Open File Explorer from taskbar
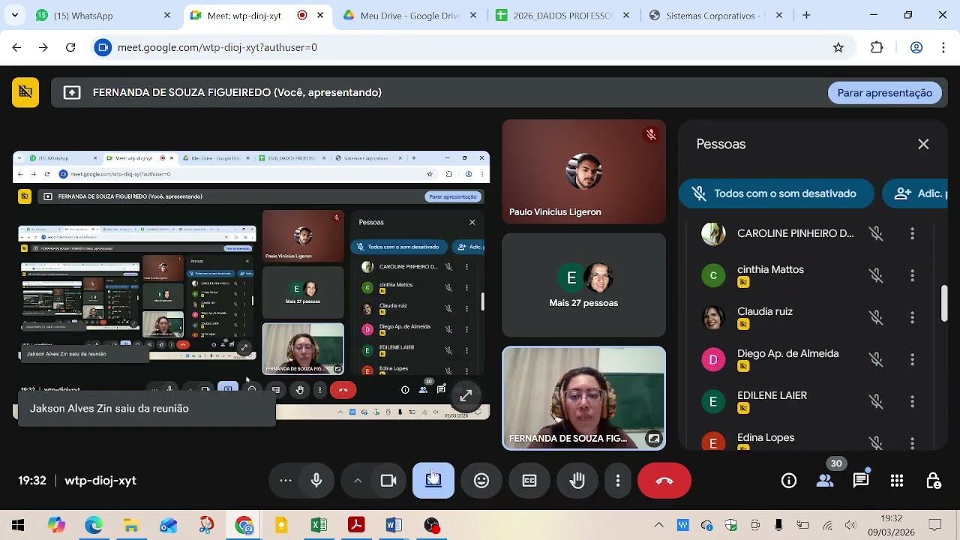The image size is (960, 540). tap(131, 525)
